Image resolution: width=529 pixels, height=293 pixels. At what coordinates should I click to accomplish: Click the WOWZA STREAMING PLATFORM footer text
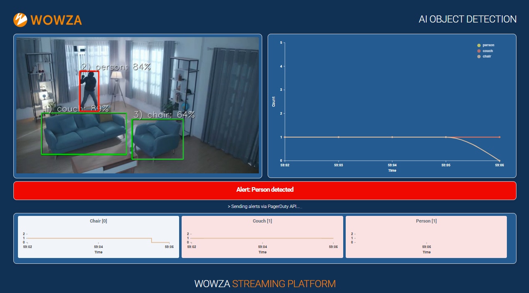[265, 284]
